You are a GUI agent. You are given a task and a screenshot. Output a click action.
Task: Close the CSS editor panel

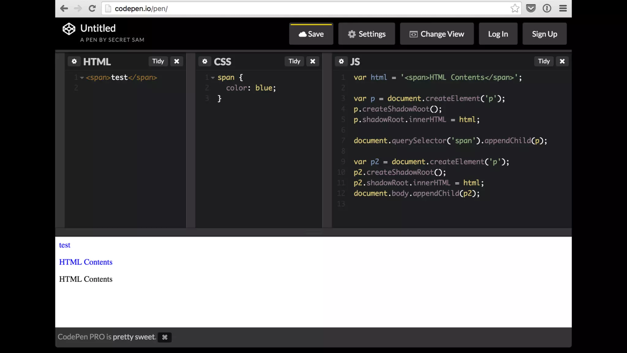313,61
